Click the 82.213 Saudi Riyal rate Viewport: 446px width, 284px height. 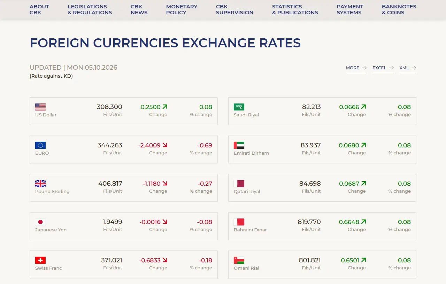(x=312, y=107)
